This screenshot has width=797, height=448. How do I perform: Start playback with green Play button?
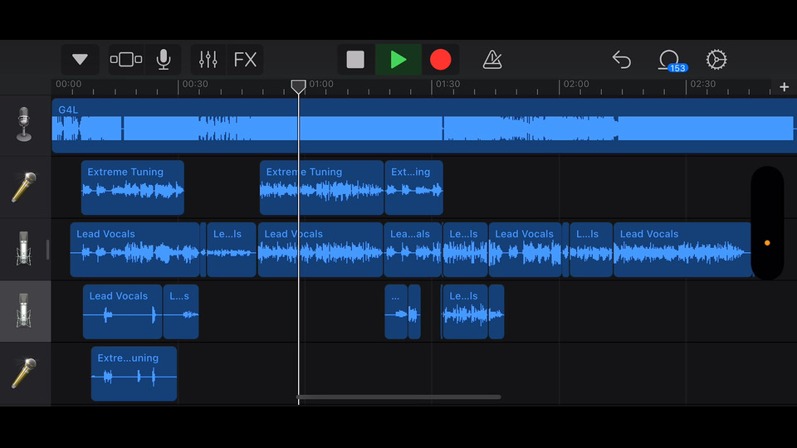coord(398,60)
